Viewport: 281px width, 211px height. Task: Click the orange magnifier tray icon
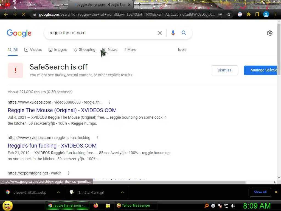(206, 206)
